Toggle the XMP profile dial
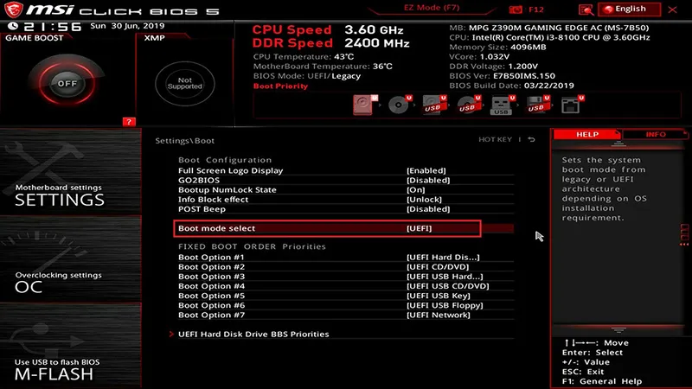This screenshot has height=389, width=692. [184, 84]
